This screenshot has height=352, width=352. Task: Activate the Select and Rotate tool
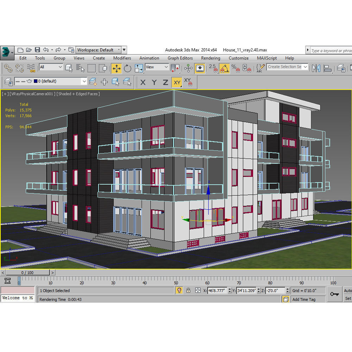pyautogui.click(x=127, y=68)
